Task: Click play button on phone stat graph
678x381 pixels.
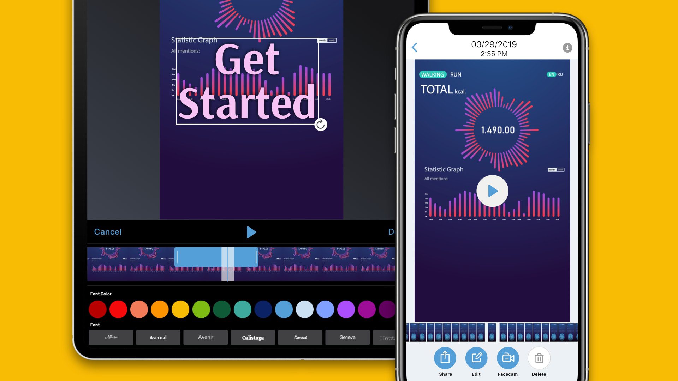Action: tap(492, 190)
